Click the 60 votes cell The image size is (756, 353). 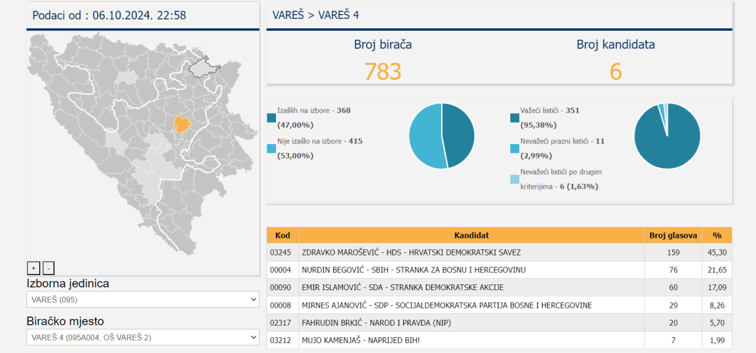click(673, 288)
